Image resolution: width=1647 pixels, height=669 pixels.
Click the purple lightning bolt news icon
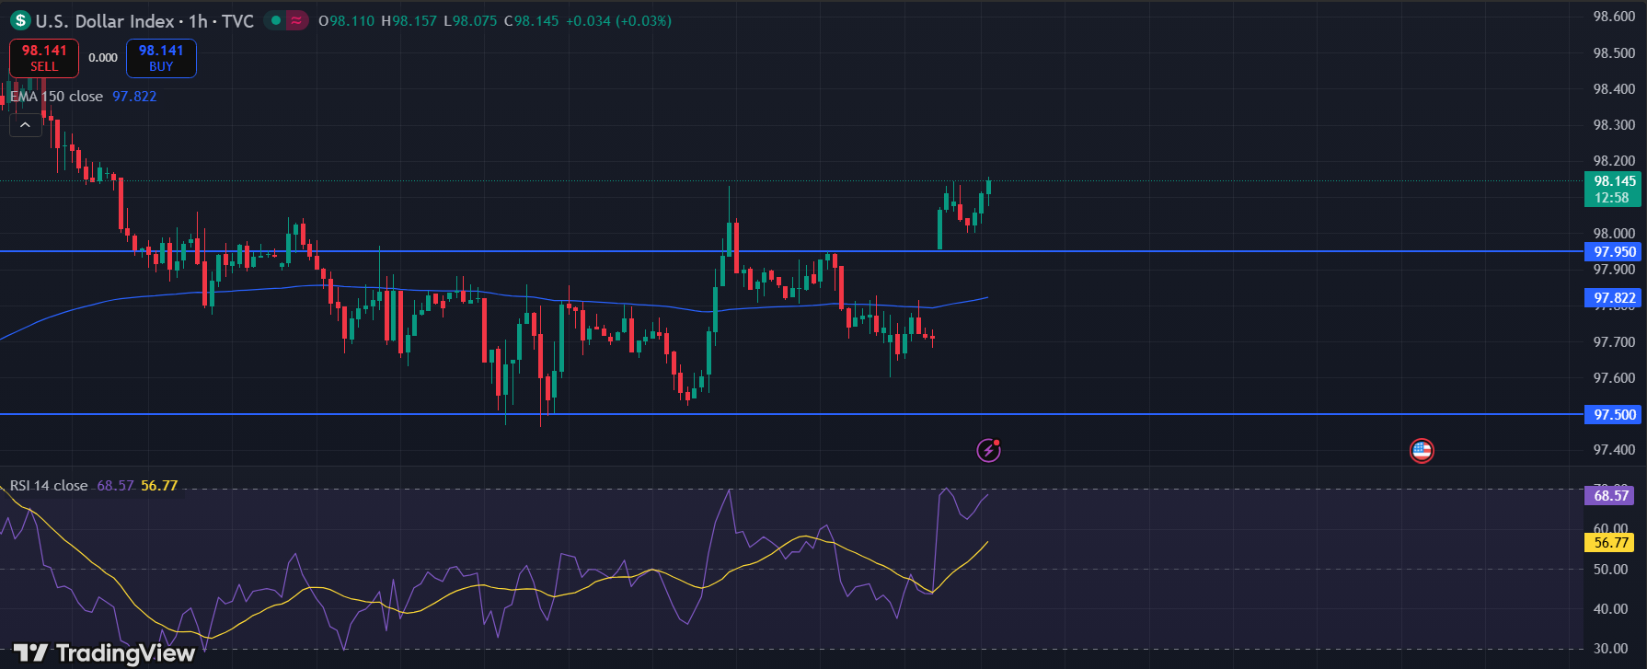point(988,450)
